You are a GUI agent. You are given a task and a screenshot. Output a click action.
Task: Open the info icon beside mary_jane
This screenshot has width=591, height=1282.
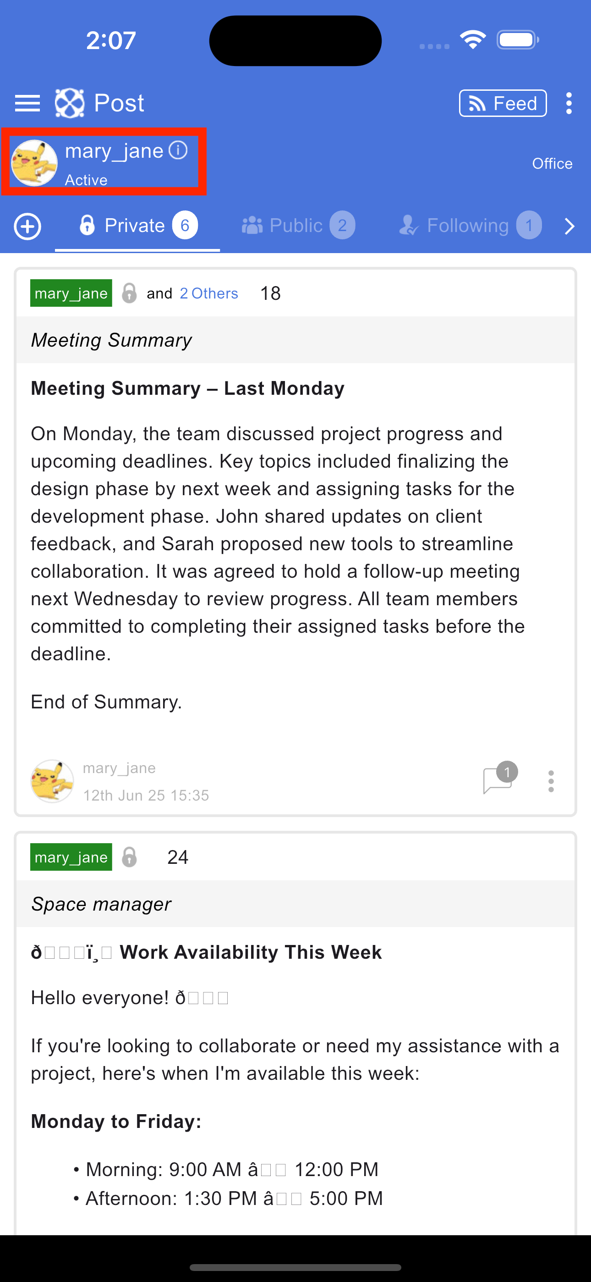click(178, 150)
